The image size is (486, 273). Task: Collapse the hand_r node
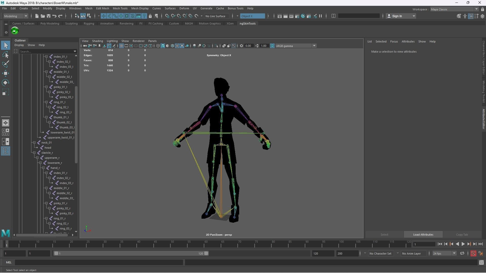pyautogui.click(x=43, y=168)
